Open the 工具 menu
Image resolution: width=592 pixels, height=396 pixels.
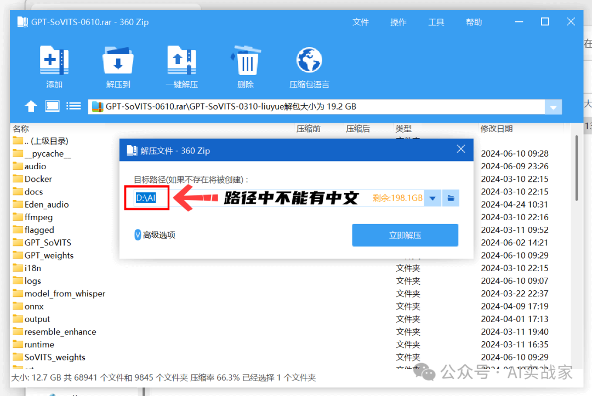436,22
